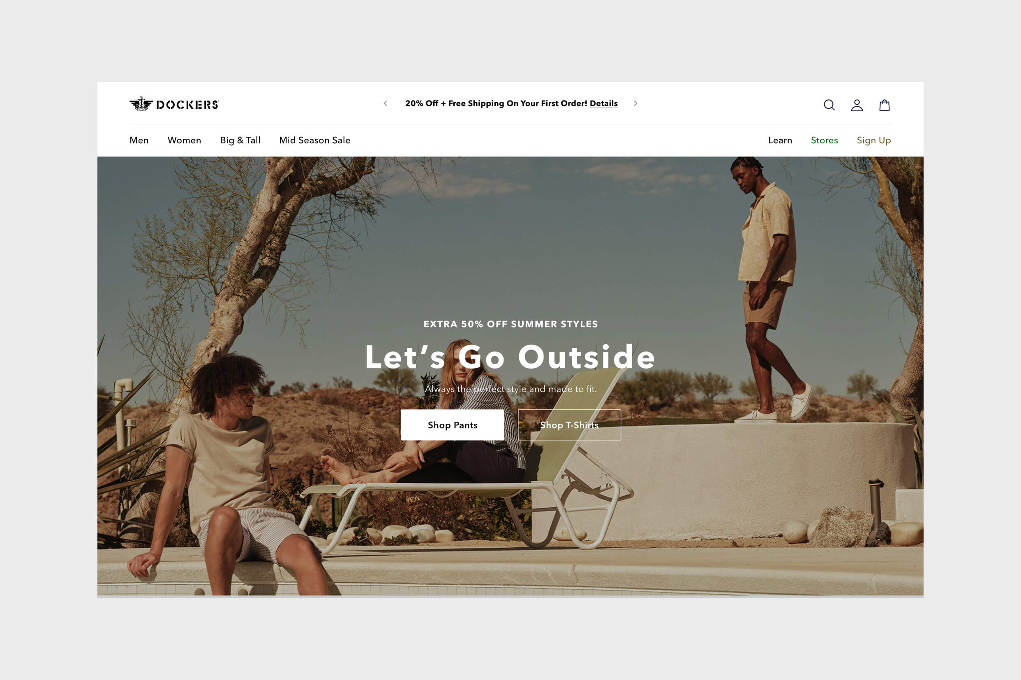The image size is (1021, 680).
Task: Open the shopping bag icon
Action: click(x=884, y=105)
